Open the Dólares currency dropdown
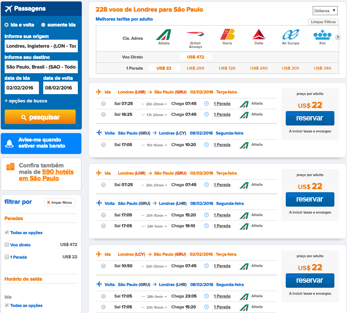The image size is (347, 313). pyautogui.click(x=325, y=10)
